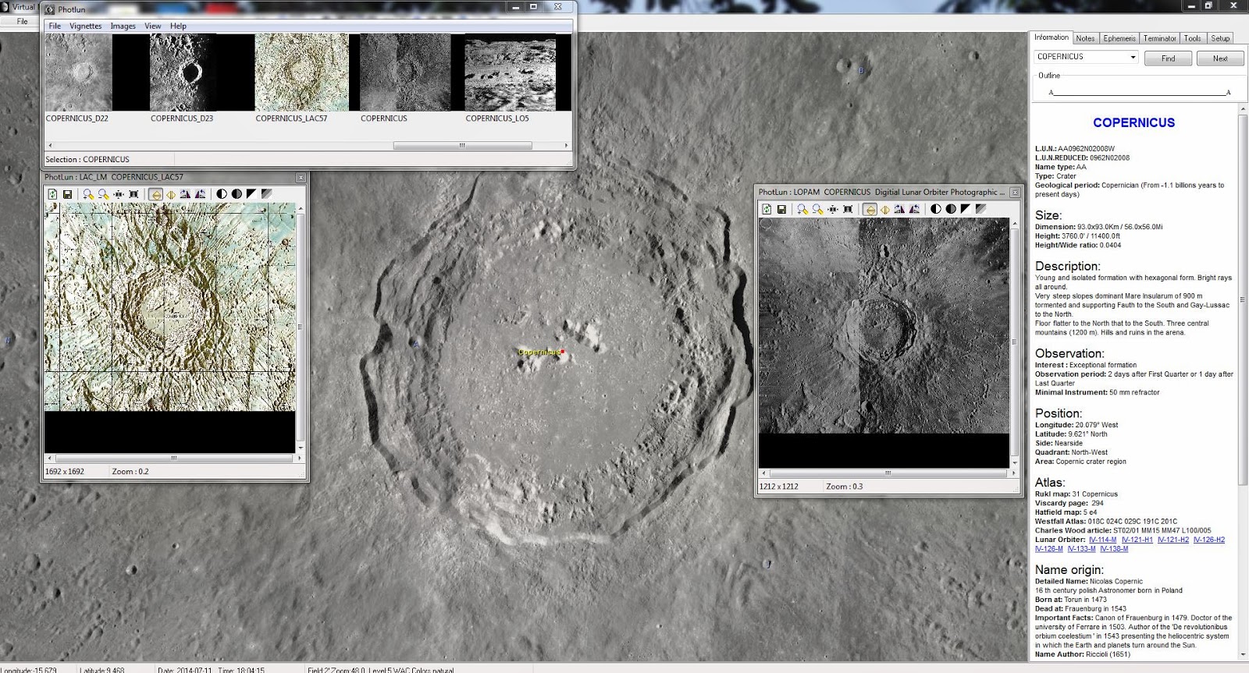Rotate LOPAM image right
The height and width of the screenshot is (673, 1249).
pyautogui.click(x=915, y=209)
